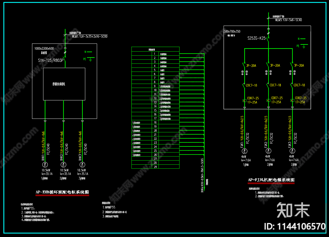
Task: Select the 1000x2200x600 cabinet dimension text
Action: 44,49
